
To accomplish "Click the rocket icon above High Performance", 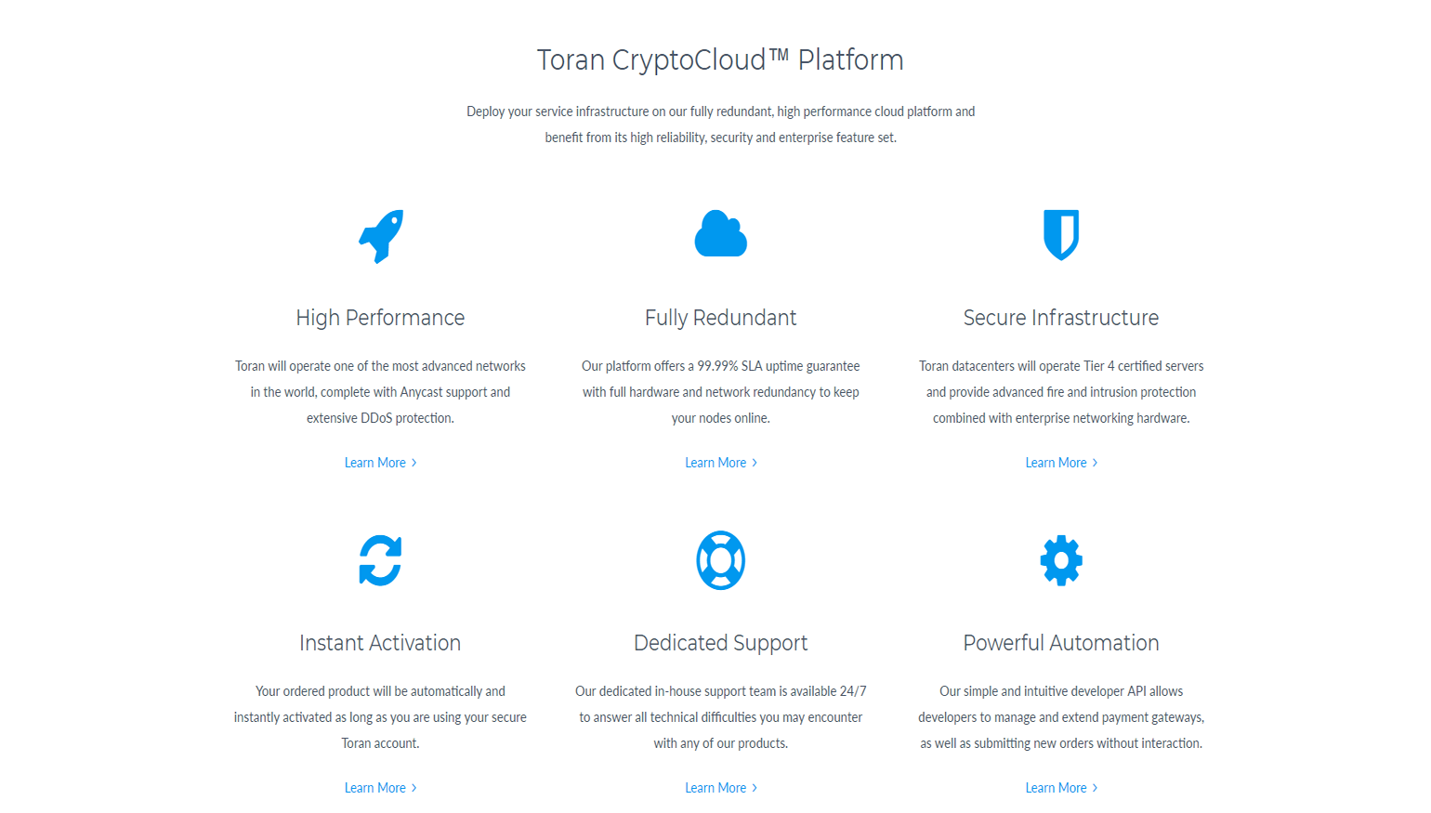I will click(381, 236).
